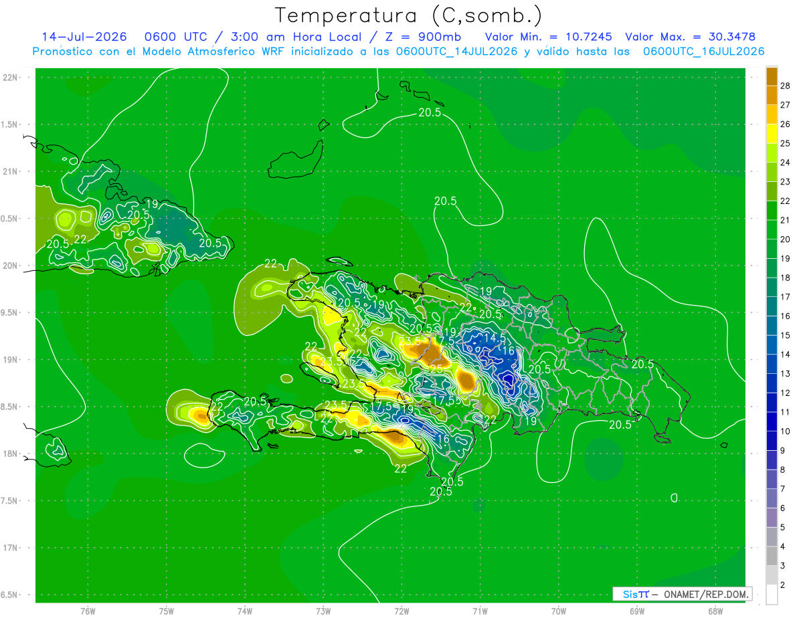Click the "20" color scale label
Viewport: 803px width, 620px height.
(786, 239)
